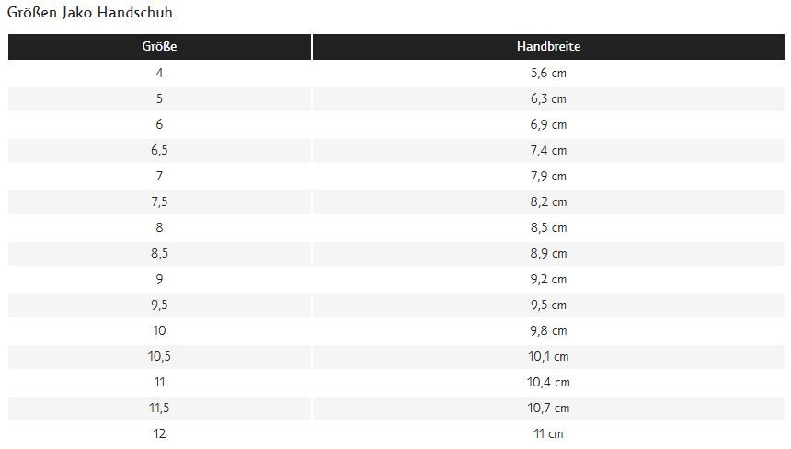Select size 9,5 in Größe column

pyautogui.click(x=159, y=305)
